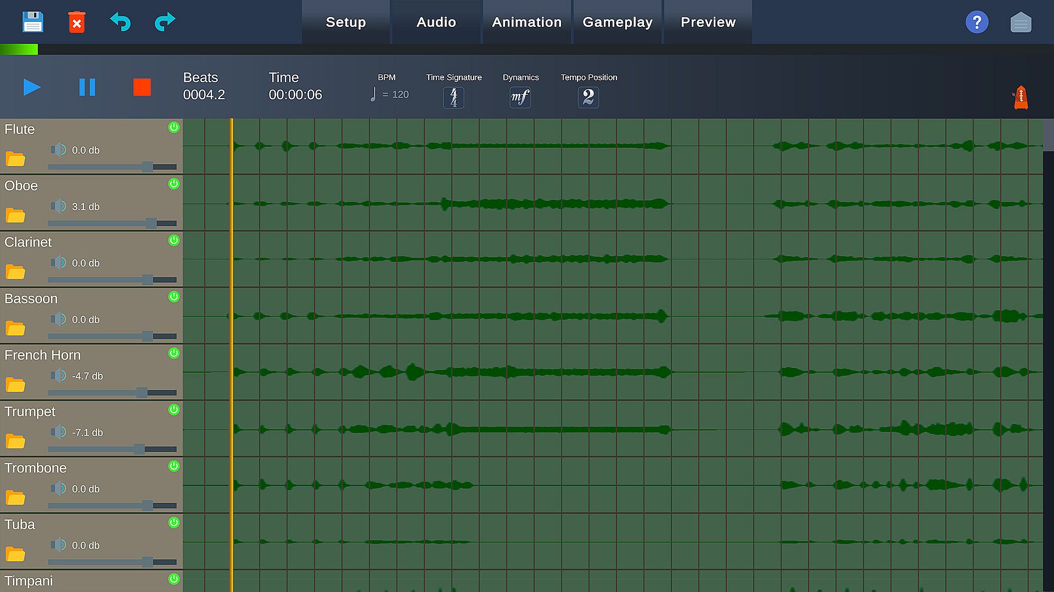The image size is (1054, 592).
Task: Open the Dynamics mf selector
Action: [x=520, y=98]
